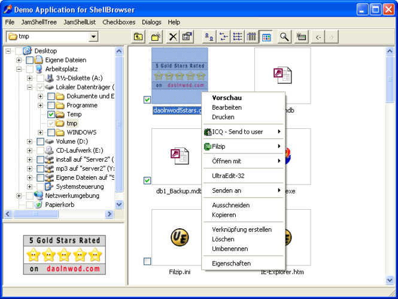The height and width of the screenshot is (299, 398).
Task: Open the JamShellList menu
Action: pos(80,22)
